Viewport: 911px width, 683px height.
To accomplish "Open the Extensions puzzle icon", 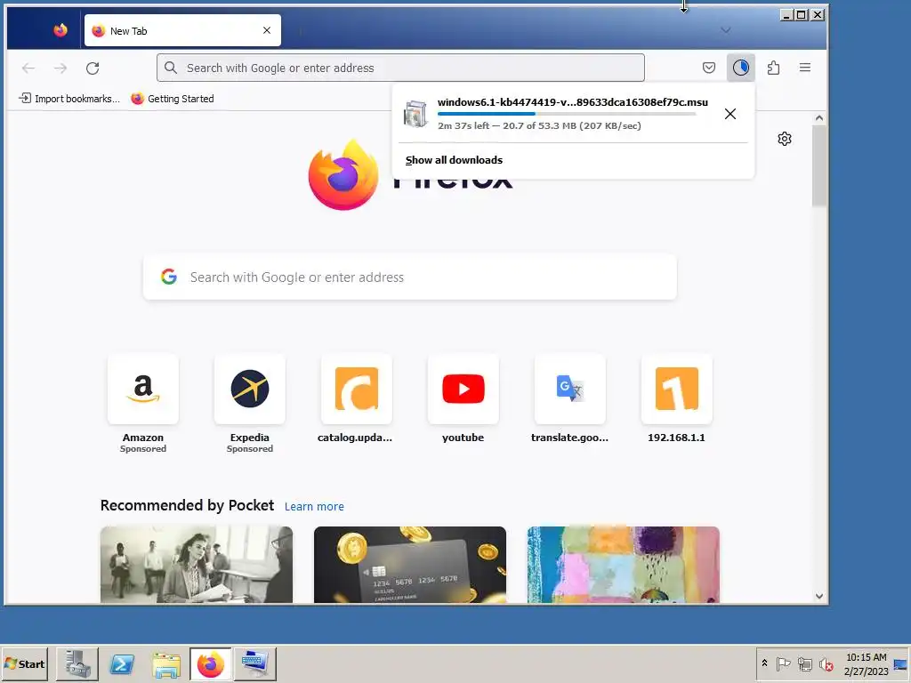I will coord(773,68).
